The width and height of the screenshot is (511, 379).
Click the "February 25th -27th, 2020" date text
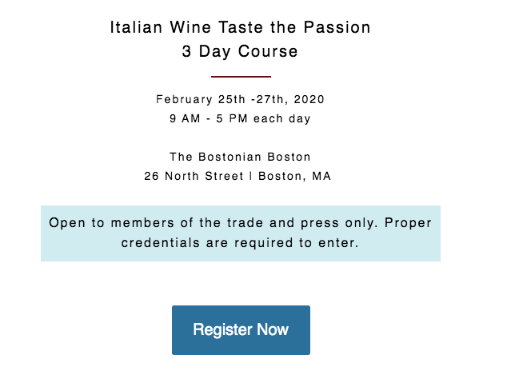240,100
